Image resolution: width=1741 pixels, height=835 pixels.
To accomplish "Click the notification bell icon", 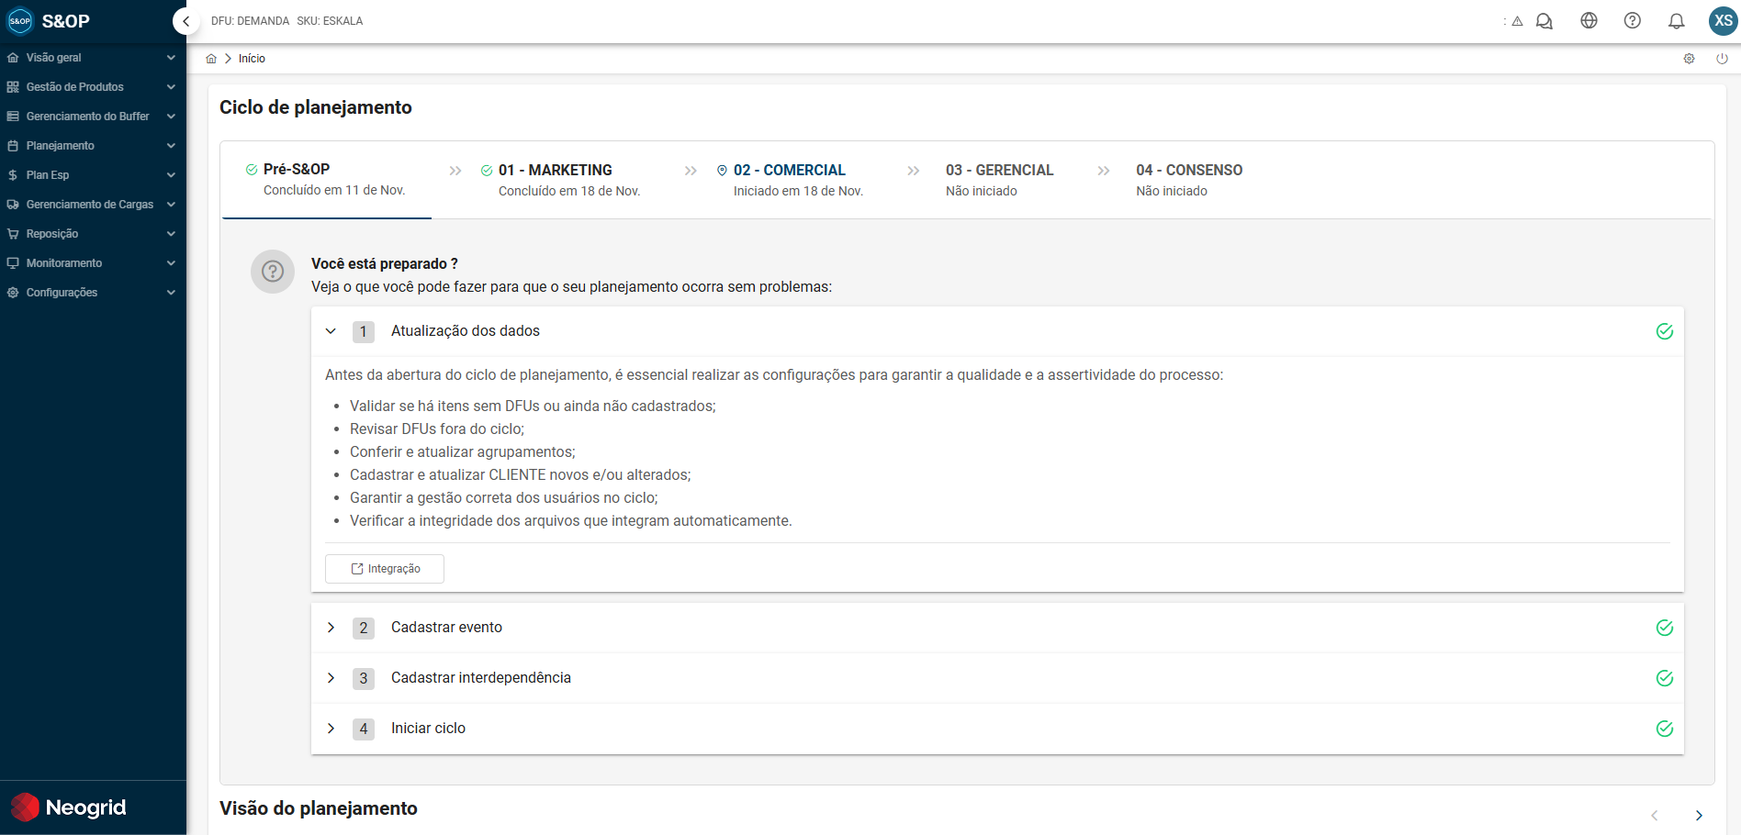I will click(1676, 21).
